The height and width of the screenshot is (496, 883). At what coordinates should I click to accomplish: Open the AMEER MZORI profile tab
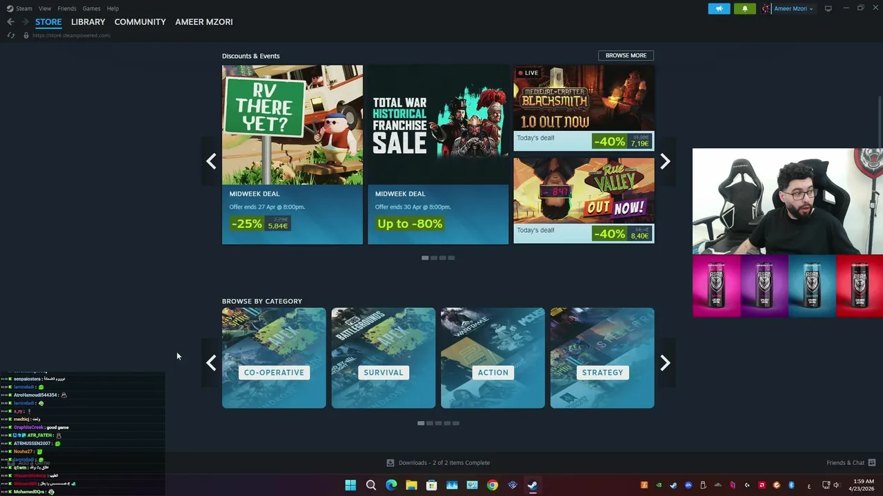pos(204,22)
